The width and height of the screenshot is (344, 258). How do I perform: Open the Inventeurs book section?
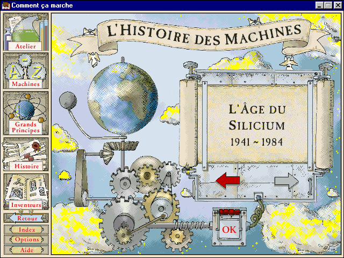[26, 191]
